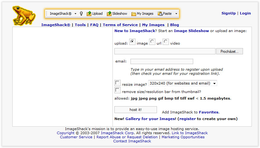Click the Login link
The height and width of the screenshot is (148, 260).
(x=245, y=13)
